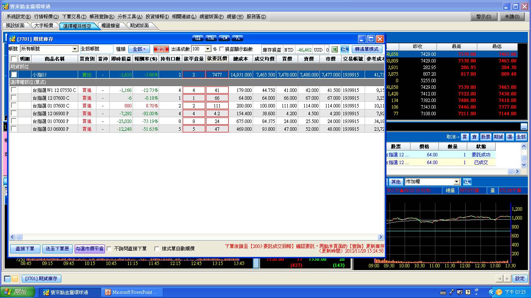Click horizontal scrollbar left arrow in inventory table
Screen dimensions: 531x298
12,237
